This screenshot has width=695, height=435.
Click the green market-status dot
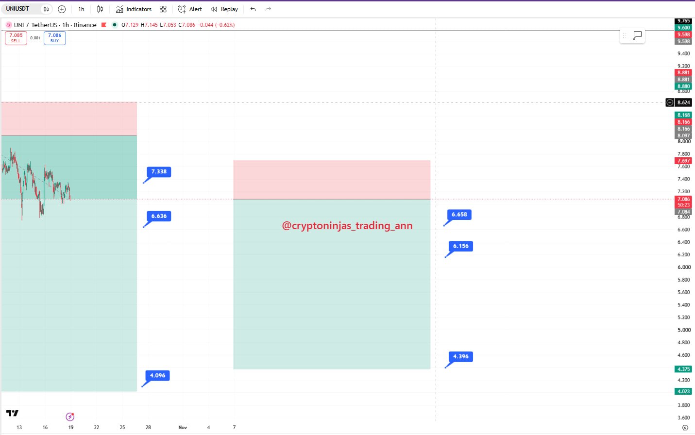pos(115,25)
